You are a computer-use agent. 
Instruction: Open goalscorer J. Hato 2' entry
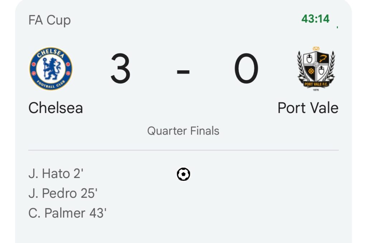[56, 174]
